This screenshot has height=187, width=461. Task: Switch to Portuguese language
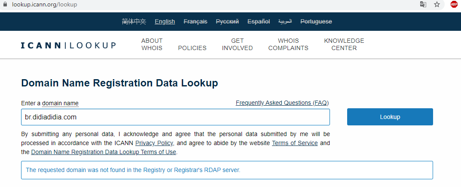[316, 22]
